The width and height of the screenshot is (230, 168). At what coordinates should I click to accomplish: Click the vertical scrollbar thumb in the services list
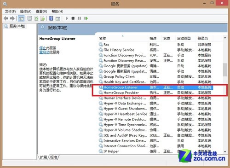click(x=225, y=70)
